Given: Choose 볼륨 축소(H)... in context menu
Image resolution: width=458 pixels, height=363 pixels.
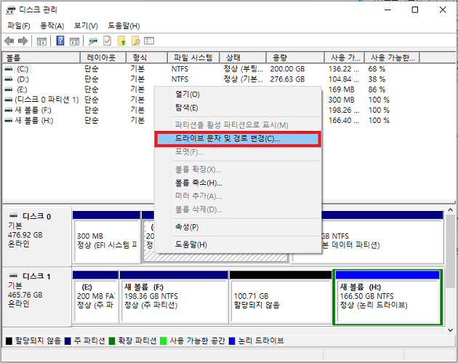Looking at the screenshot, I should 238,183.
